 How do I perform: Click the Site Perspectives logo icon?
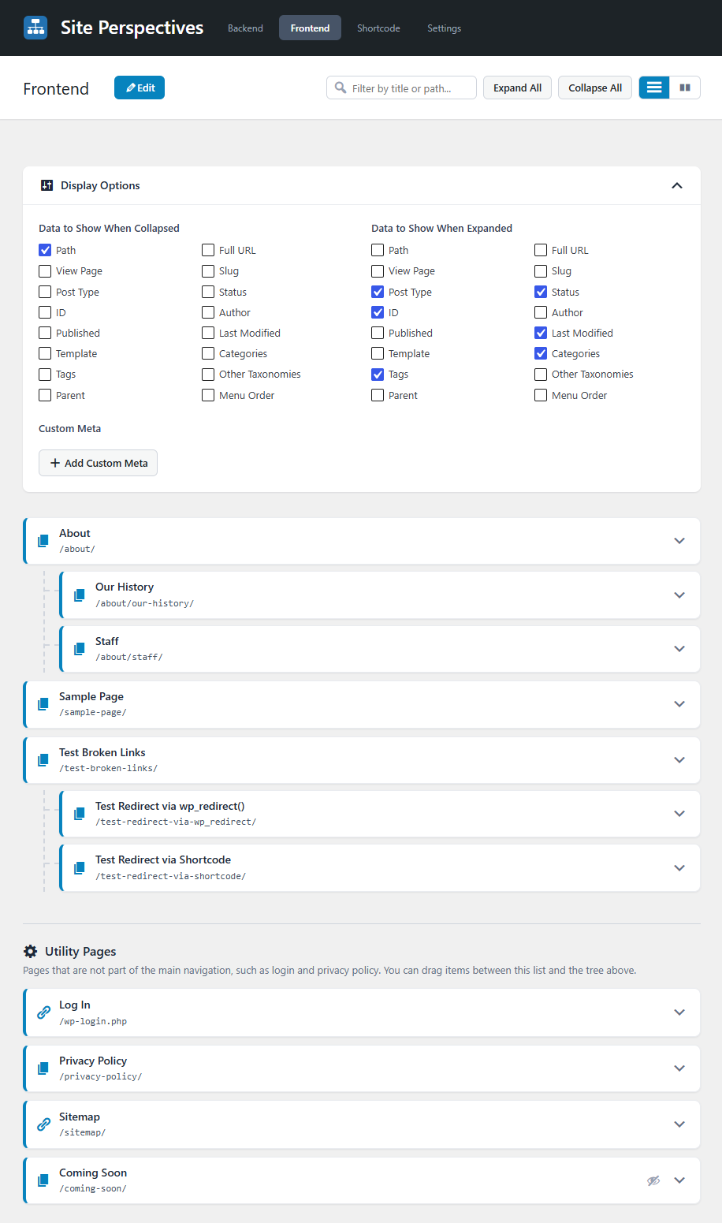pyautogui.click(x=35, y=28)
